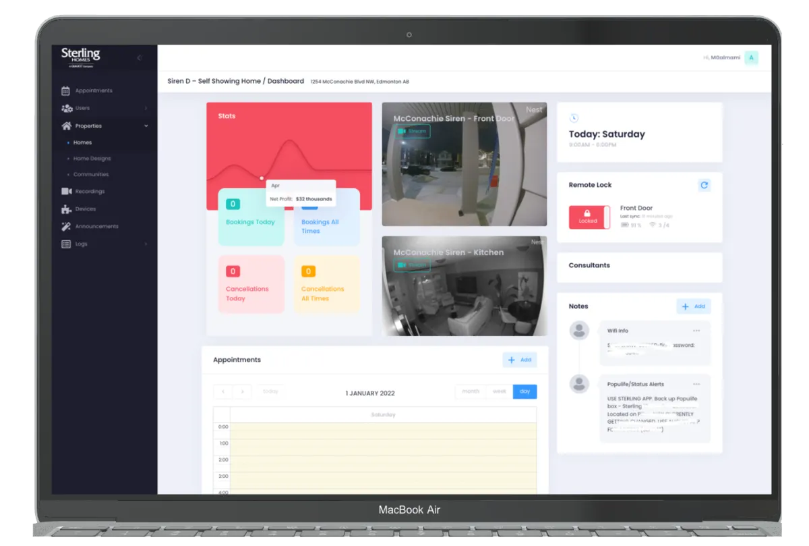The height and width of the screenshot is (546, 809).
Task: Click the Logs list icon in sidebar
Action: click(66, 244)
